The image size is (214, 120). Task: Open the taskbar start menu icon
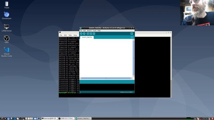pyautogui.click(x=2, y=119)
